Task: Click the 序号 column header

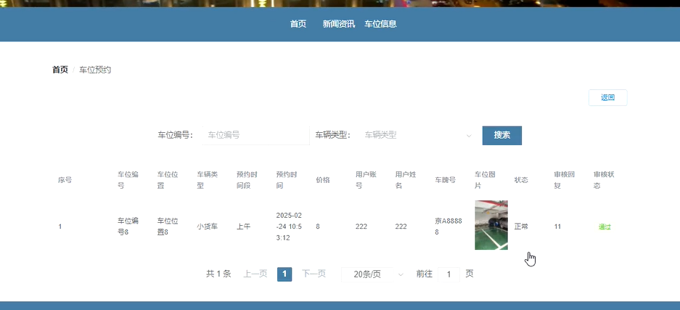Action: (x=65, y=180)
